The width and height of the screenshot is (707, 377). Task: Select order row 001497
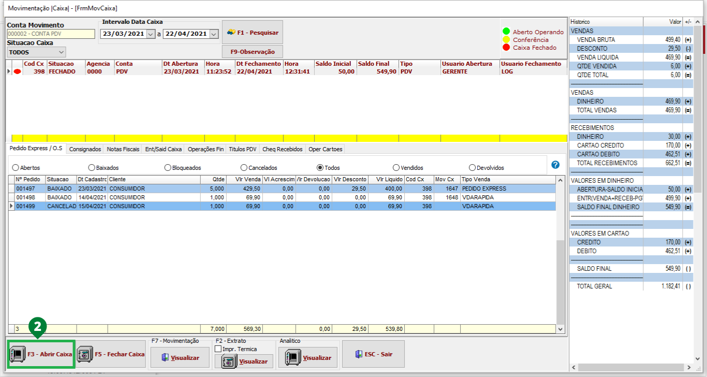coord(282,189)
